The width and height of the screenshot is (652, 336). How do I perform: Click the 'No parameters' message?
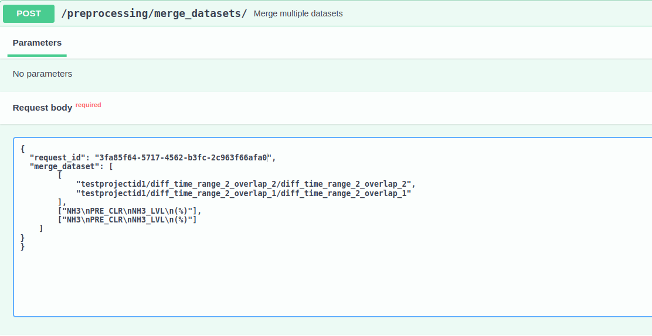42,74
